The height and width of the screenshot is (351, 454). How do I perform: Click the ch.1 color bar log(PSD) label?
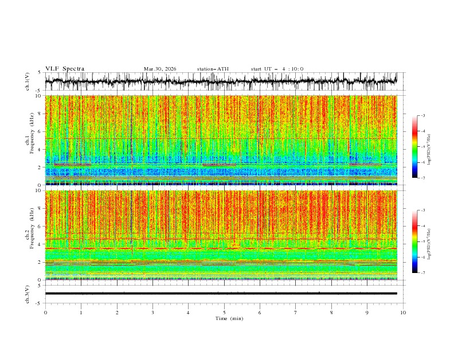[429, 150]
